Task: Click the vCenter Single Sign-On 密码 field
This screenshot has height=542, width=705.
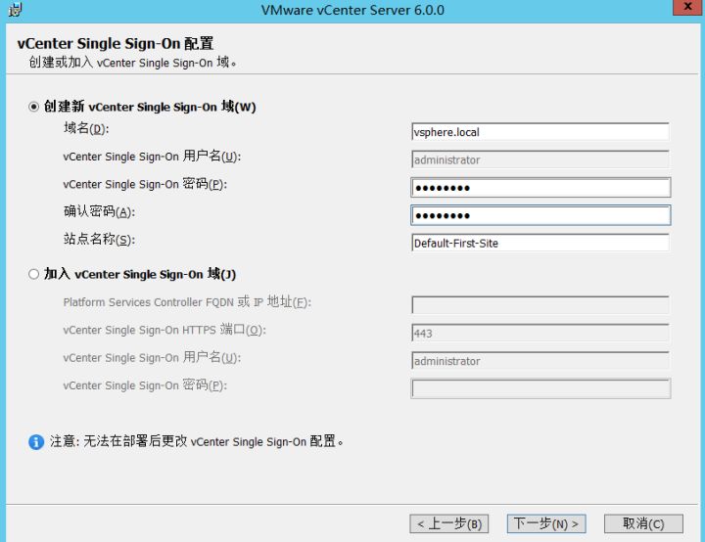Action: coord(540,188)
